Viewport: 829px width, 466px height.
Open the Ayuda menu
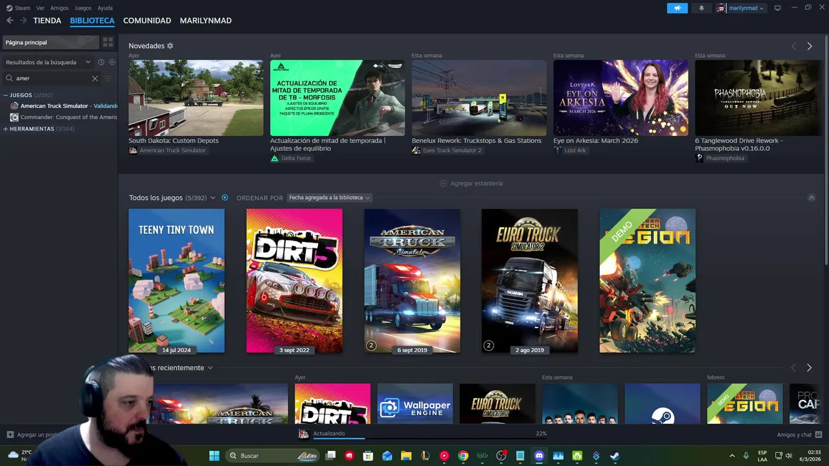tap(105, 8)
